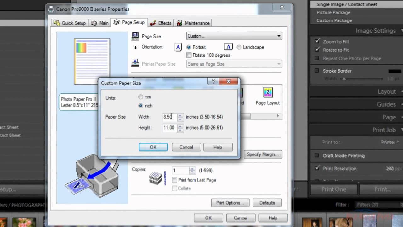Select the Page Setup tab
Screen dimensions: 403x227
pos(129,22)
